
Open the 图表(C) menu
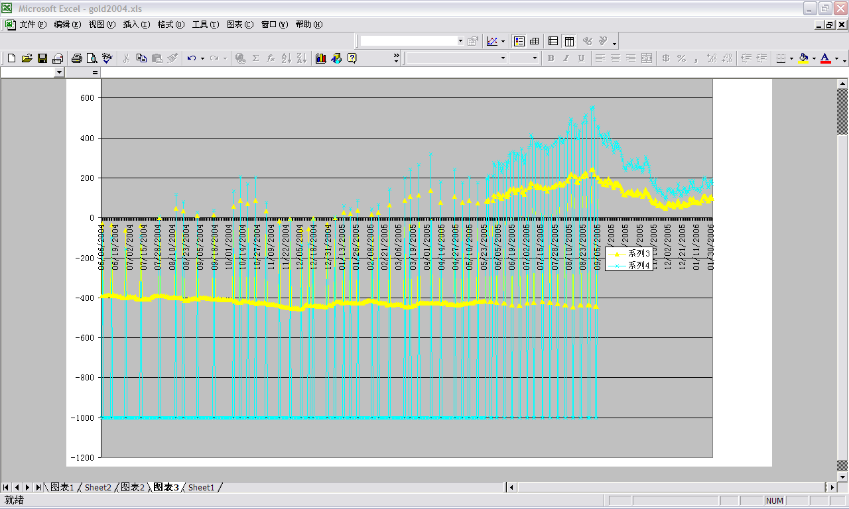click(239, 25)
